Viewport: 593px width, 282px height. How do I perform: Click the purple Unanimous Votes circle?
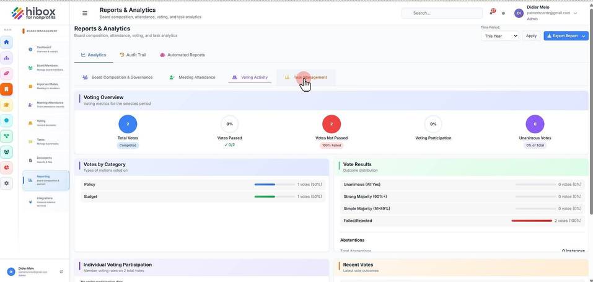[x=535, y=124]
